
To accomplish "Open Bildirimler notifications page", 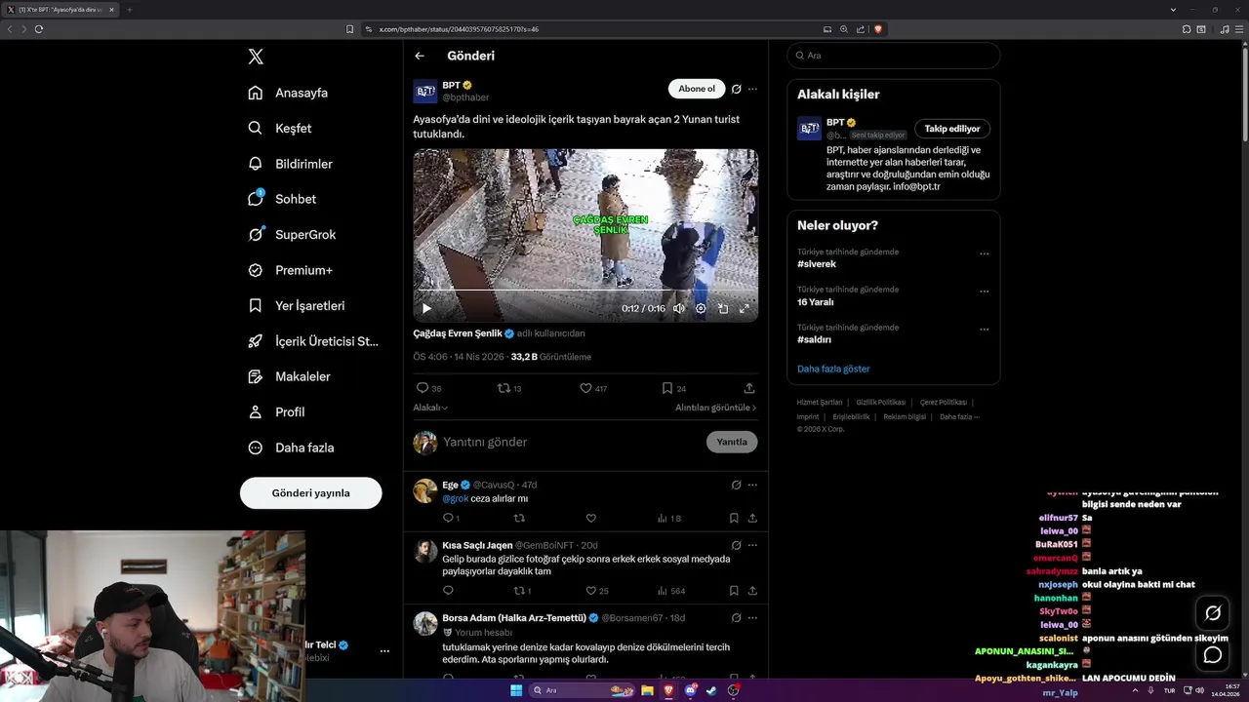I will pyautogui.click(x=290, y=164).
